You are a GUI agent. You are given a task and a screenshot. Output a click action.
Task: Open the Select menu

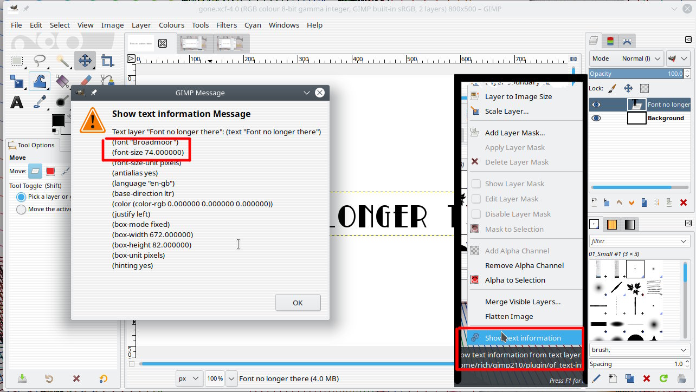click(x=60, y=25)
